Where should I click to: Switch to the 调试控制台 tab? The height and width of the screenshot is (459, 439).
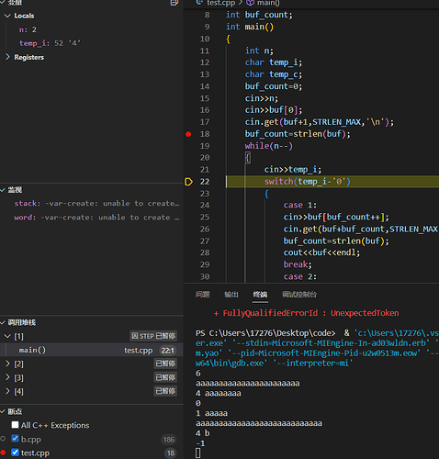tap(299, 295)
